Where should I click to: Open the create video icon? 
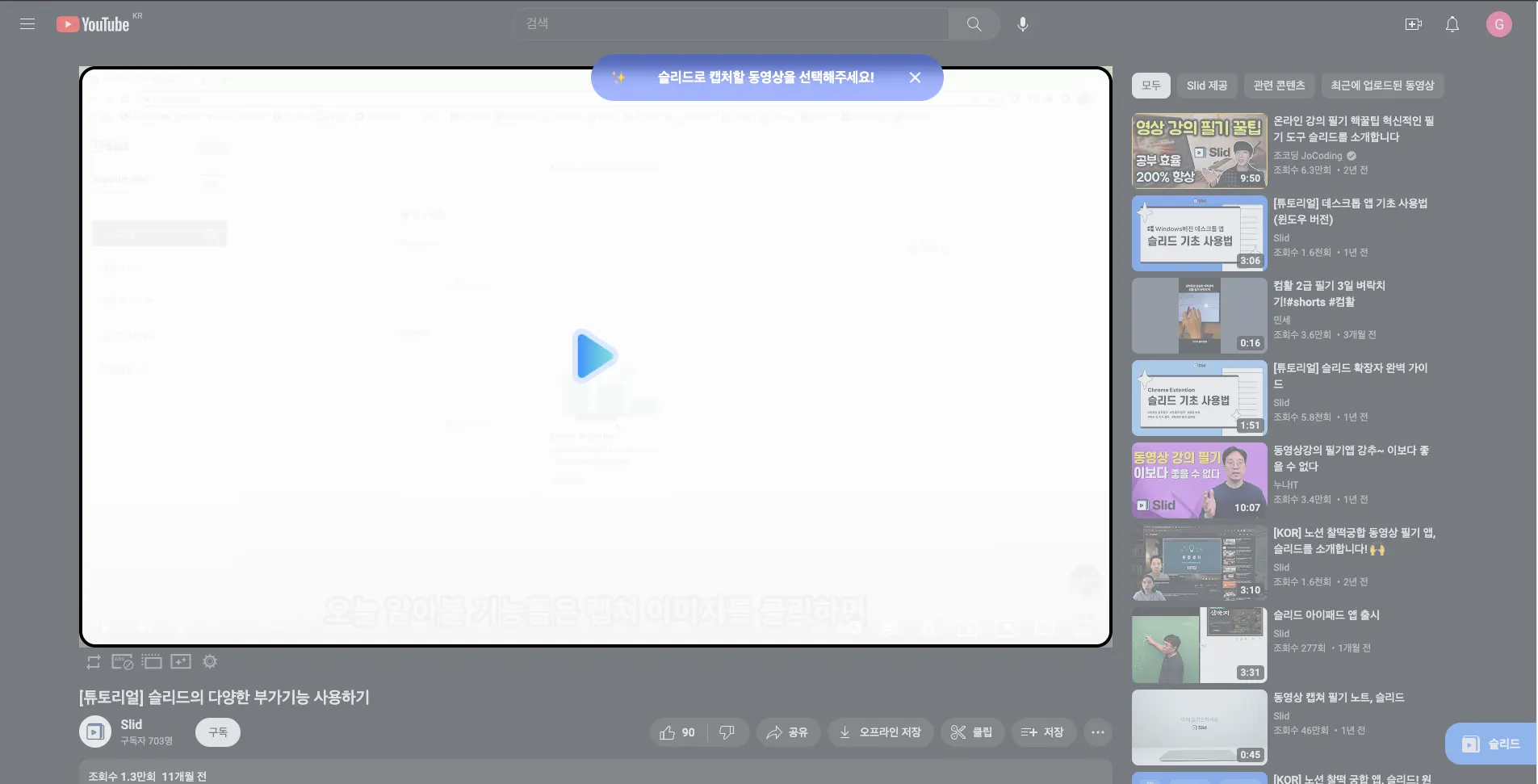pos(1414,24)
